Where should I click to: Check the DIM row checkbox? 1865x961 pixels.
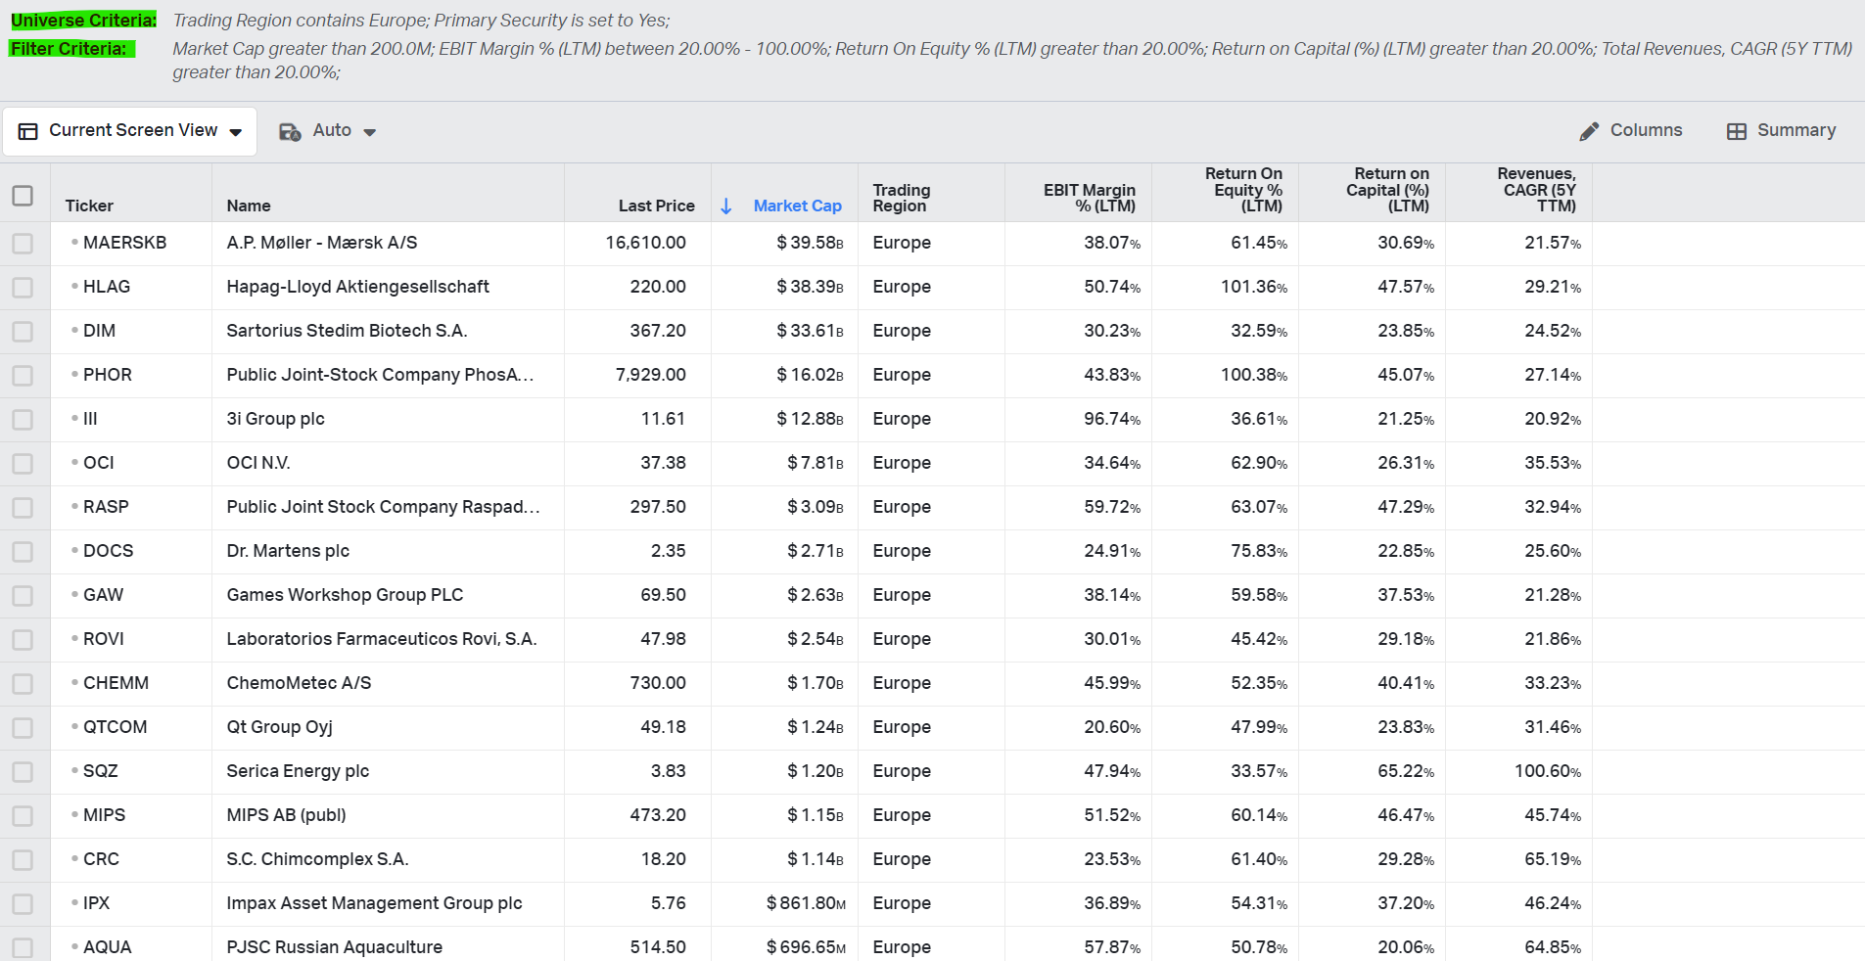click(x=23, y=332)
